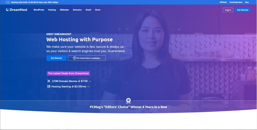Expand the Domains menu
Screen dimensions: 257x130
pyautogui.click(x=77, y=10)
